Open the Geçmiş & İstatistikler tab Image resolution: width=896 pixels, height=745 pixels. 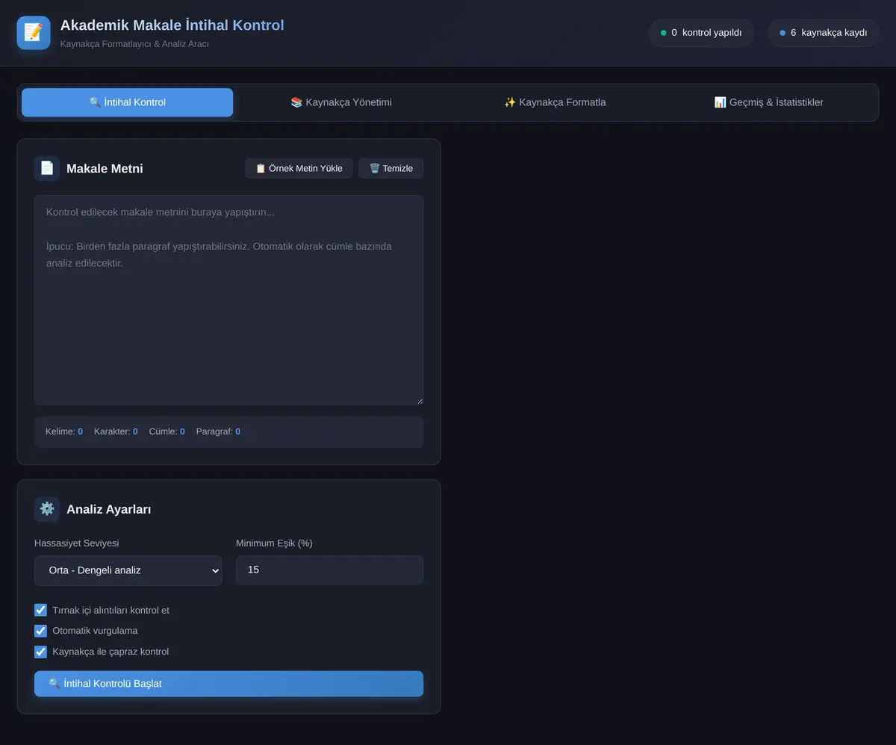coord(768,102)
